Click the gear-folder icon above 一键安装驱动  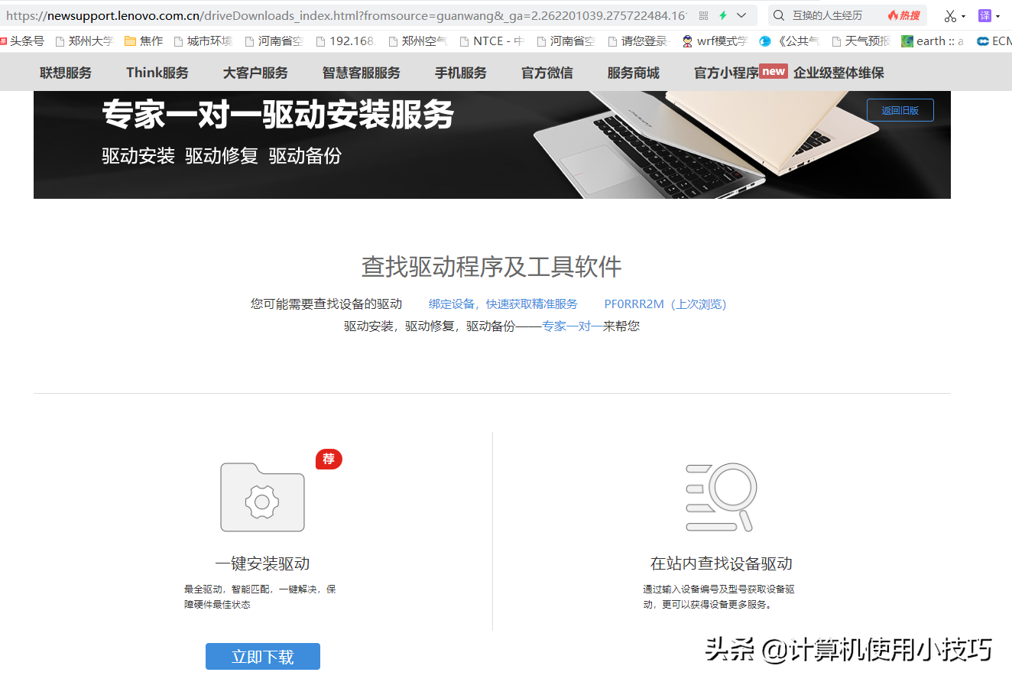262,497
